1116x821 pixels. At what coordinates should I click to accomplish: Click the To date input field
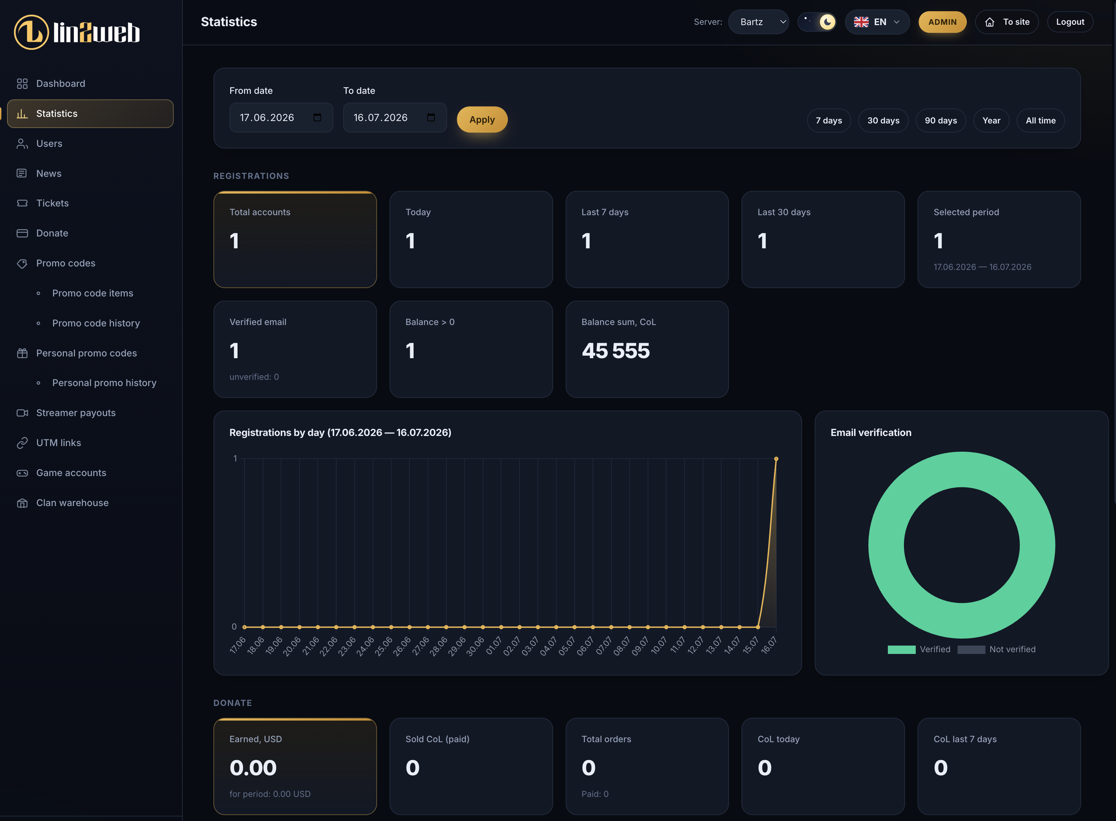coord(394,118)
